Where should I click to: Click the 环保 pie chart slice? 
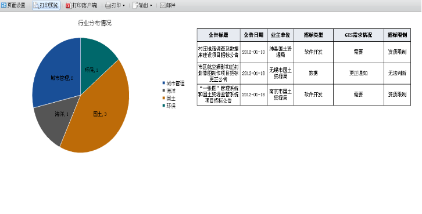(x=95, y=59)
